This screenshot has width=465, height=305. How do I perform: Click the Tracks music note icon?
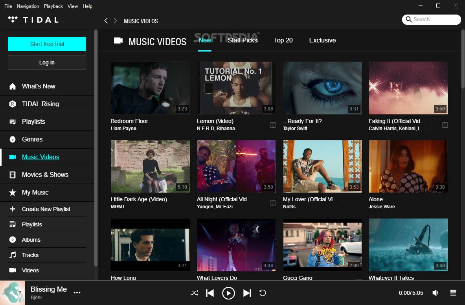(x=13, y=255)
